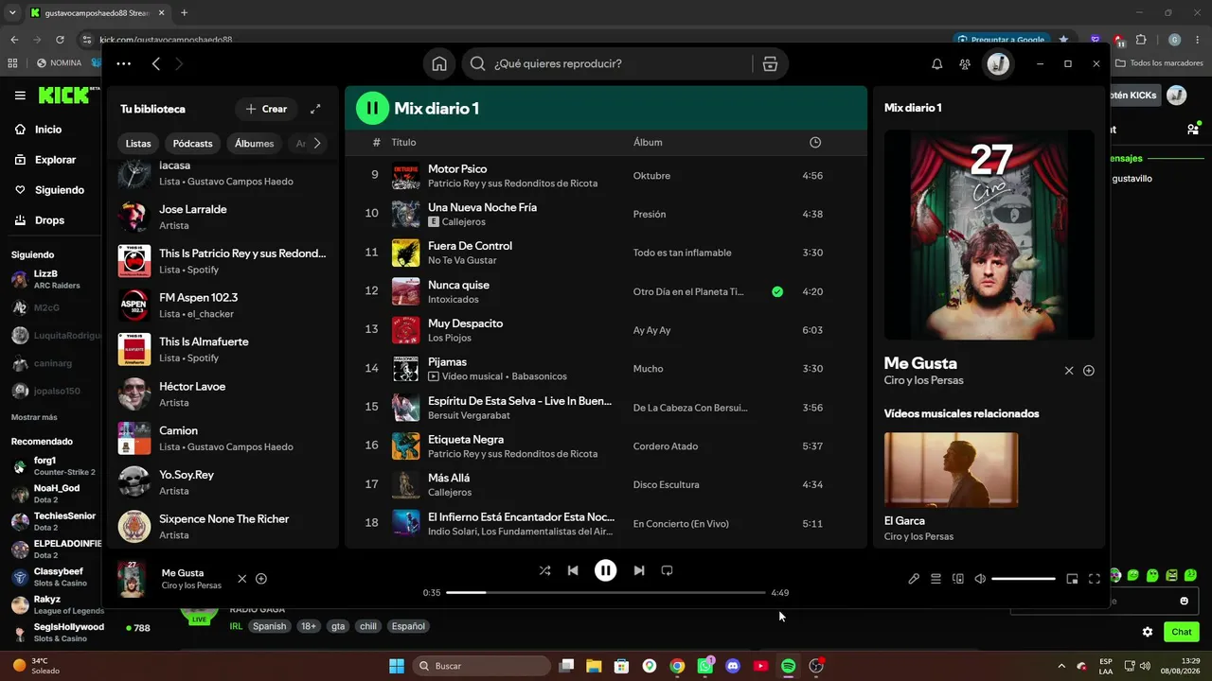Go back with Spotify's left arrow
This screenshot has width=1212, height=681.
156,63
